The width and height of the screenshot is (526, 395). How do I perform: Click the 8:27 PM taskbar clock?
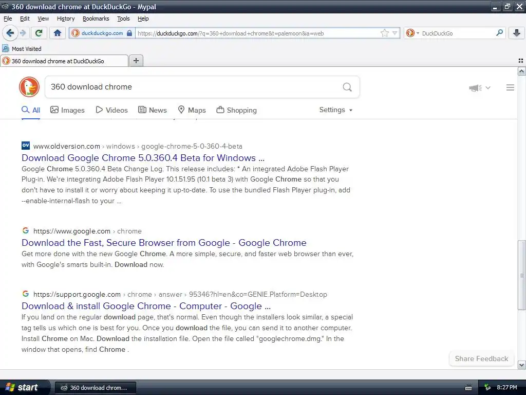(506, 387)
